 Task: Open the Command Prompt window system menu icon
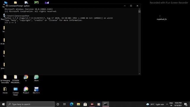click(7, 6)
